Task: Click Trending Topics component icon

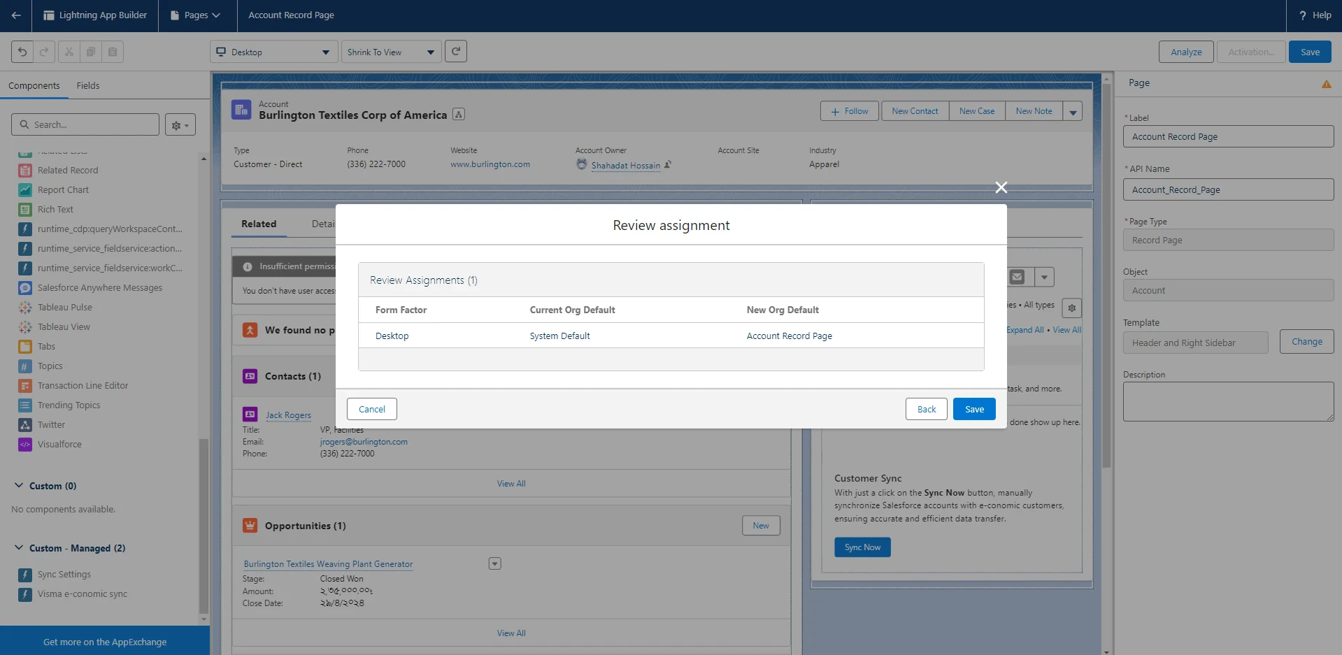Action: [25, 405]
